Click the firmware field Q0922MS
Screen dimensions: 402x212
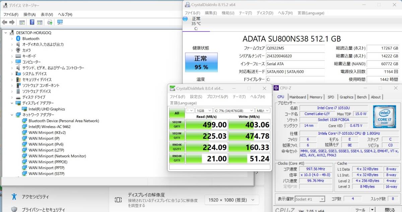click(295, 48)
